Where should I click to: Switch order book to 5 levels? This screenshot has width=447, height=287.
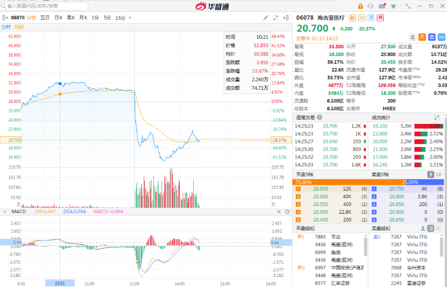(430, 174)
